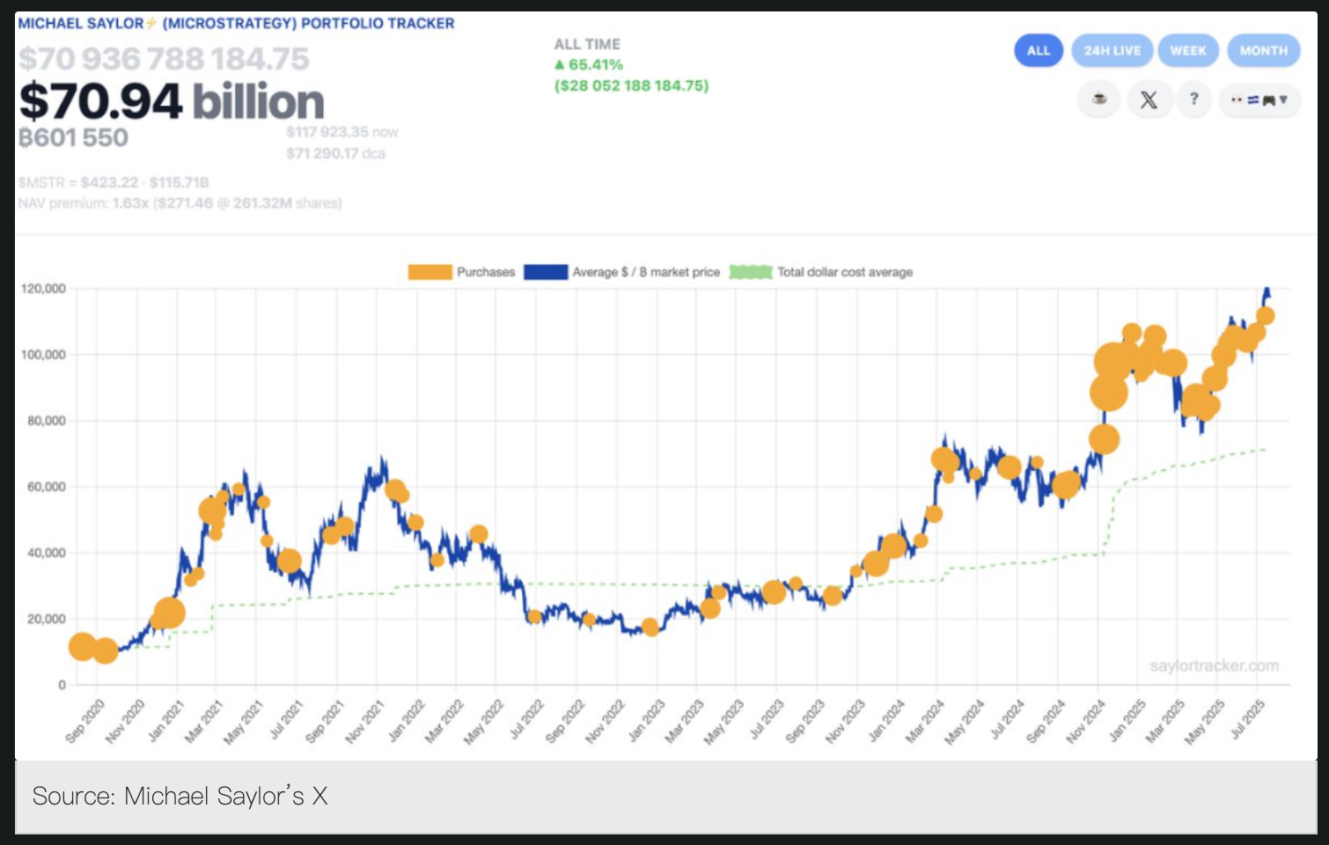Click the $70 936 788 184.75 exact value
Image resolution: width=1329 pixels, height=845 pixels.
165,59
